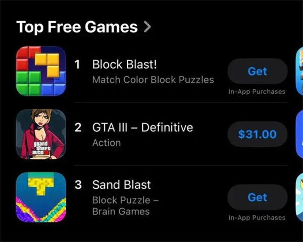The height and width of the screenshot is (242, 303).
Task: Buy GTA III for $31.00
Action: [258, 134]
